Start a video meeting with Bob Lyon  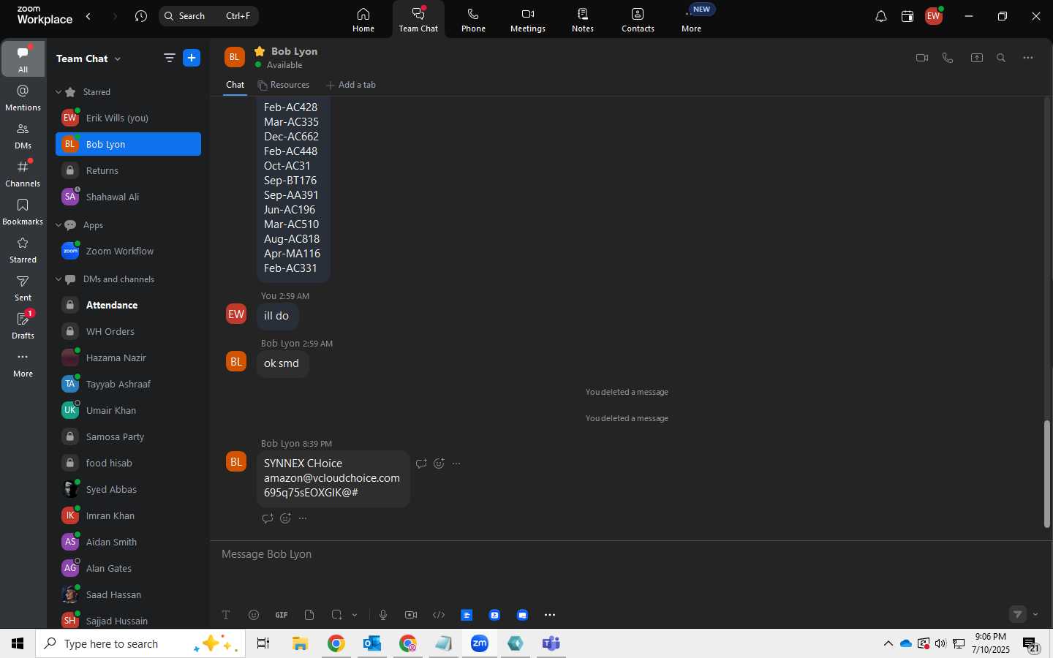click(x=922, y=58)
